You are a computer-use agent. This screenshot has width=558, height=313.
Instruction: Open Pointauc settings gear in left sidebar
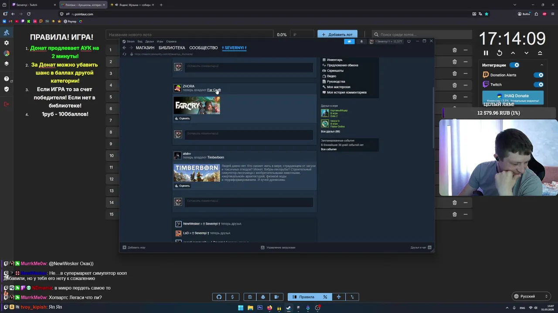click(x=7, y=43)
